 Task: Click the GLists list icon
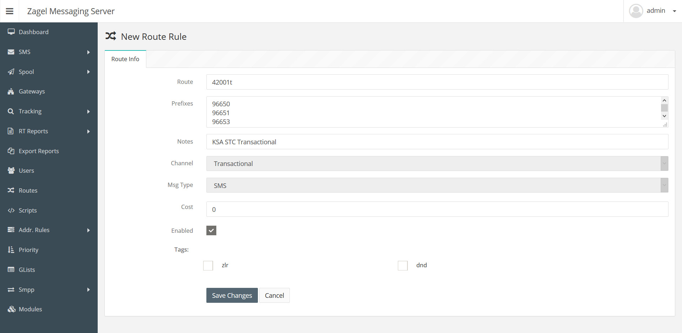coord(11,270)
